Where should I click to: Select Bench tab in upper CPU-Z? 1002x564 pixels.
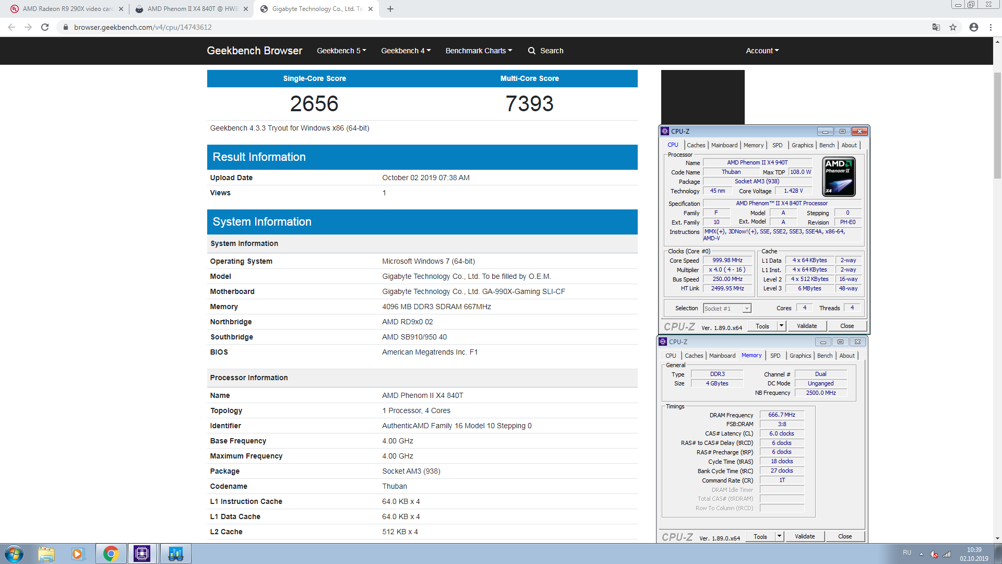coord(827,145)
